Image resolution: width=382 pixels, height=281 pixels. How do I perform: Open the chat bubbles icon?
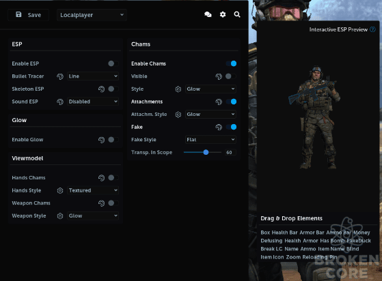(x=208, y=14)
